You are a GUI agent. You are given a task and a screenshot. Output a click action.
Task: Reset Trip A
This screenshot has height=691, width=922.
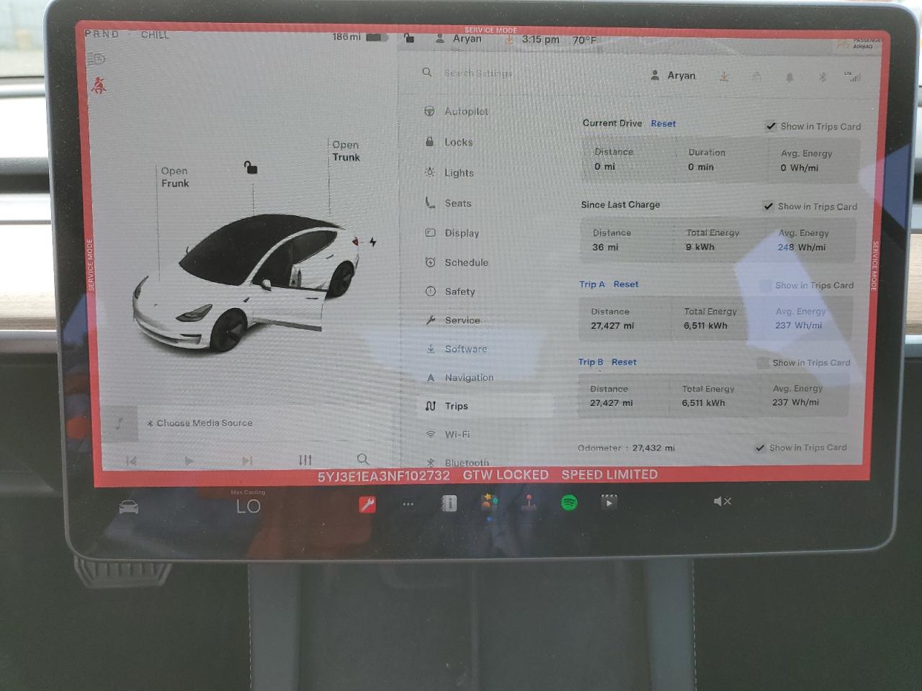pyautogui.click(x=626, y=284)
